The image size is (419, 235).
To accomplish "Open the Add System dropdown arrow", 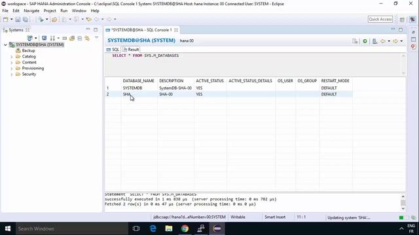I will (35, 39).
